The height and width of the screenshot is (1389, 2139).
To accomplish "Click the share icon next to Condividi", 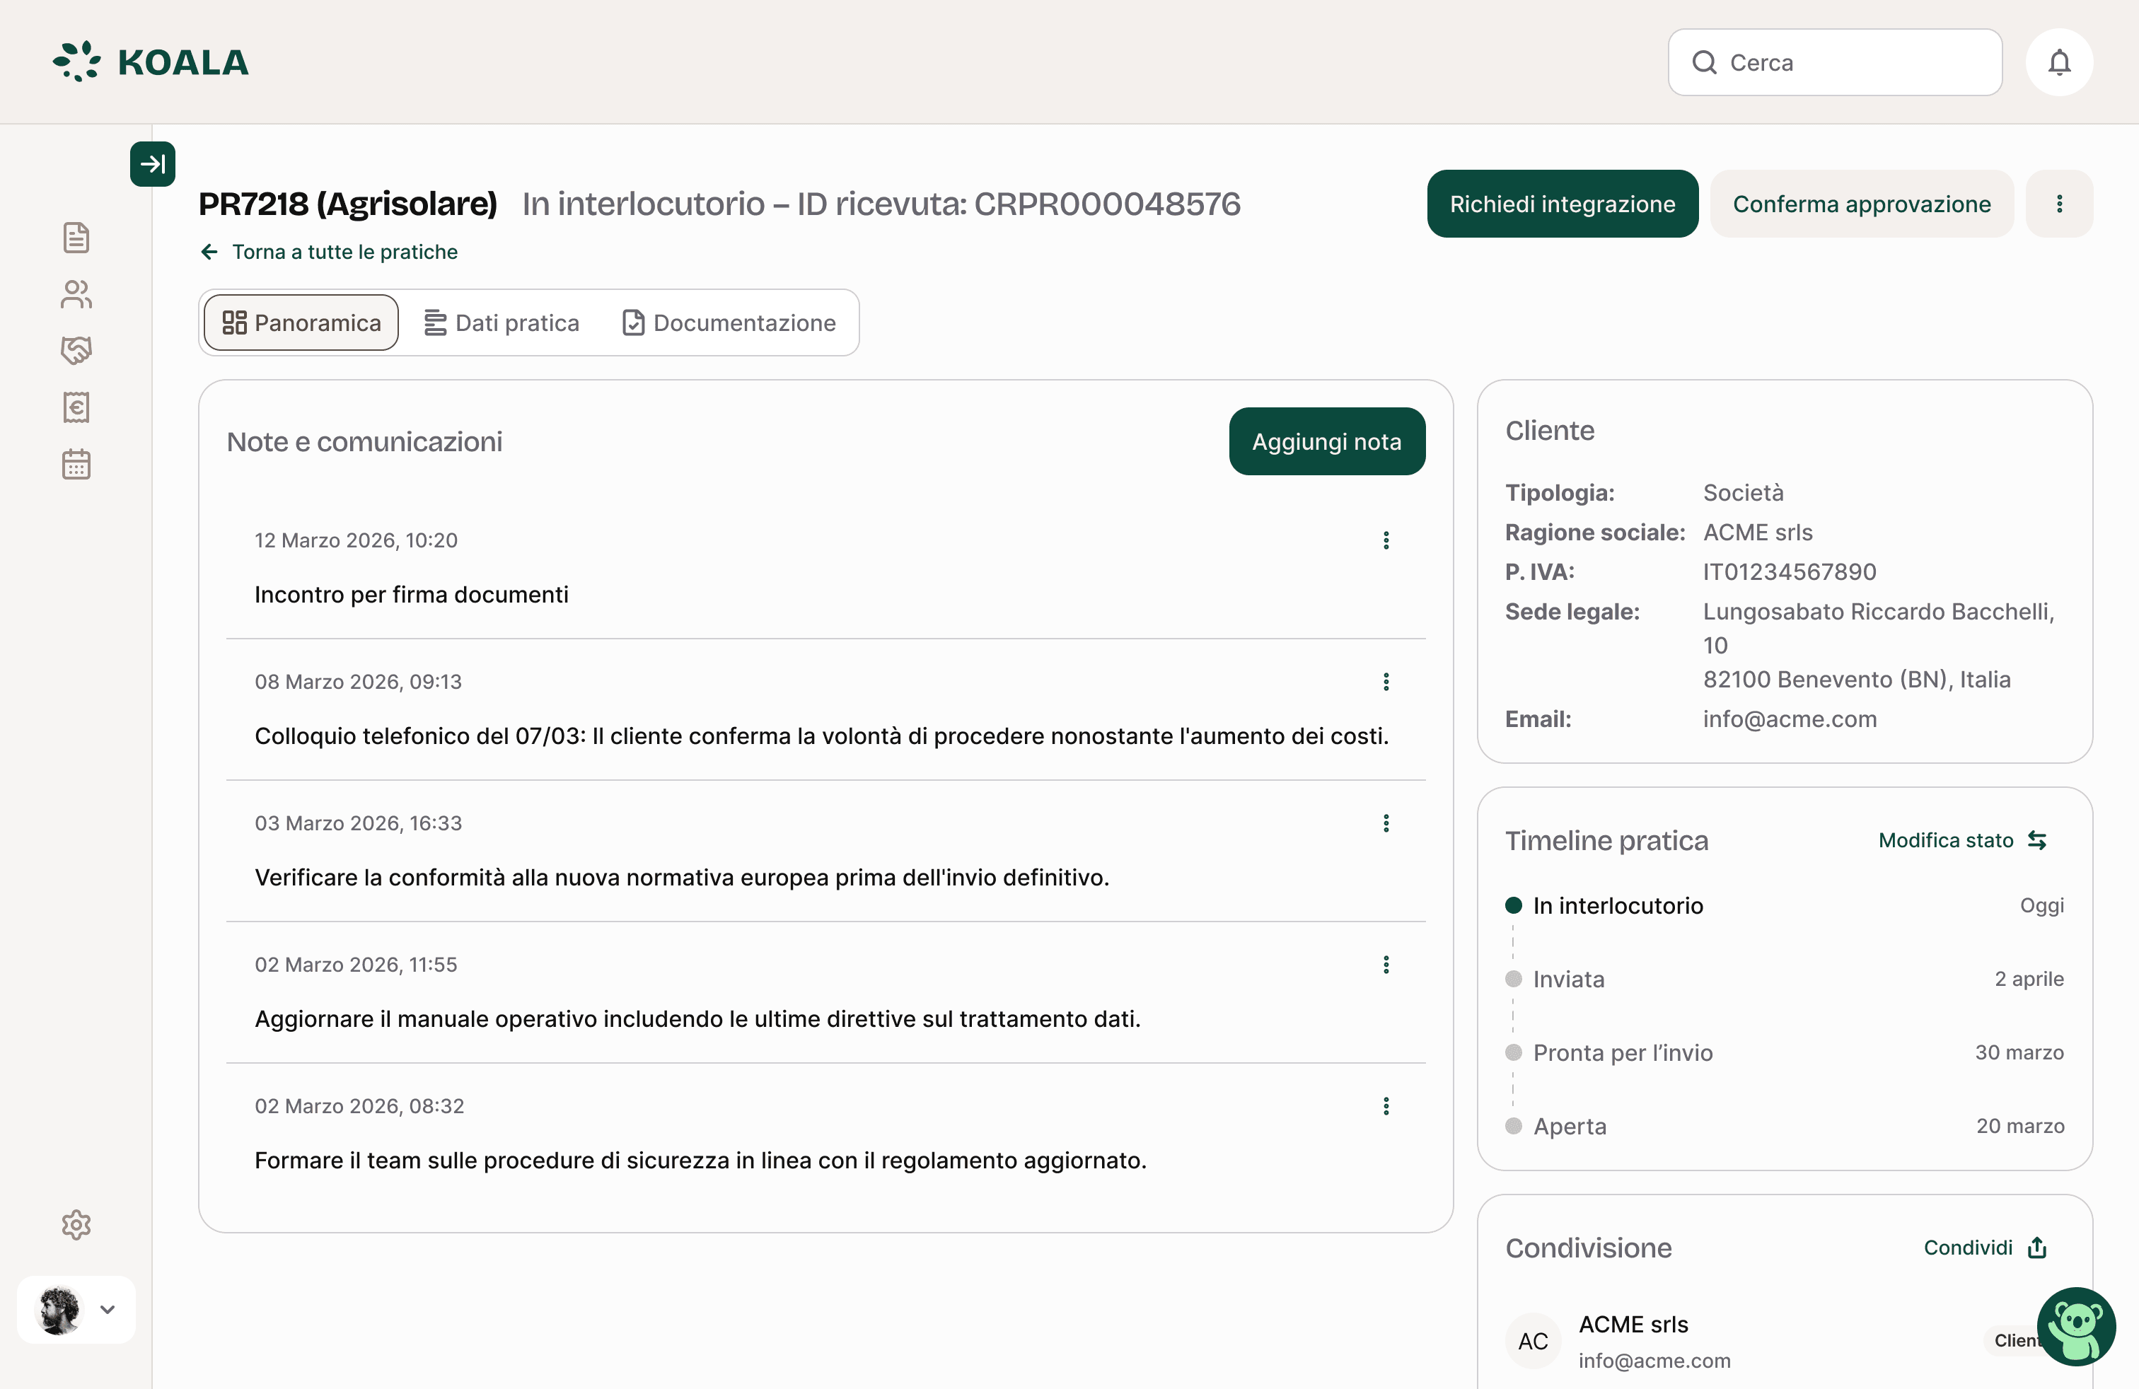I will pyautogui.click(x=2037, y=1247).
